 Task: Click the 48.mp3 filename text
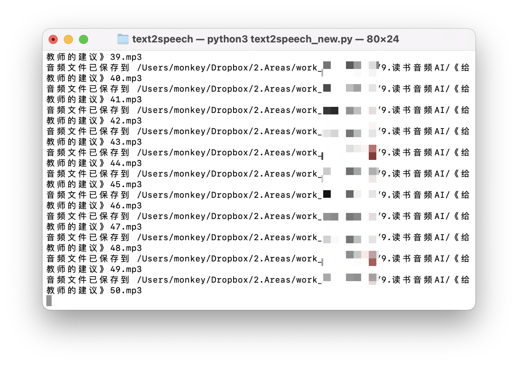click(x=126, y=248)
